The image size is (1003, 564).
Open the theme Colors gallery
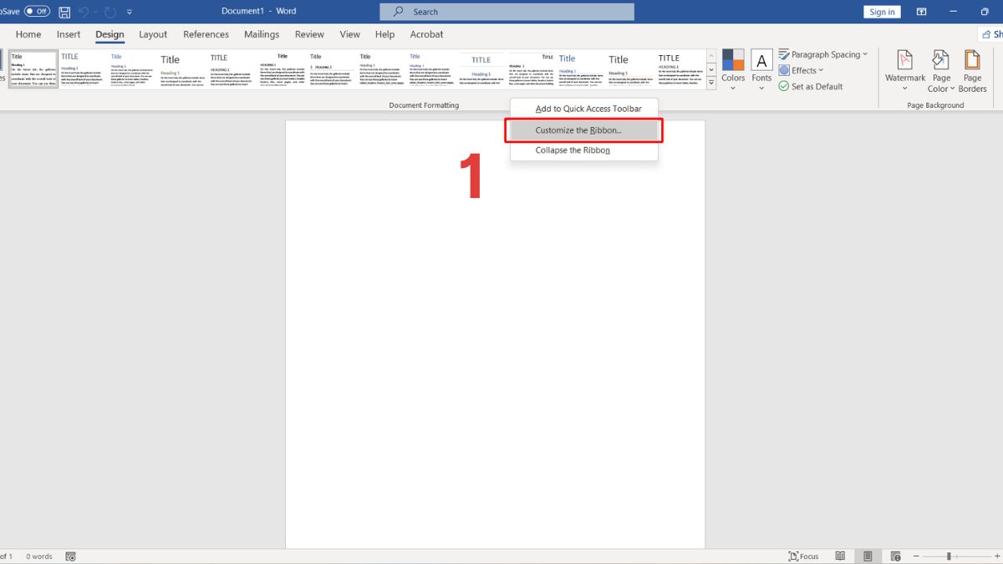click(733, 67)
